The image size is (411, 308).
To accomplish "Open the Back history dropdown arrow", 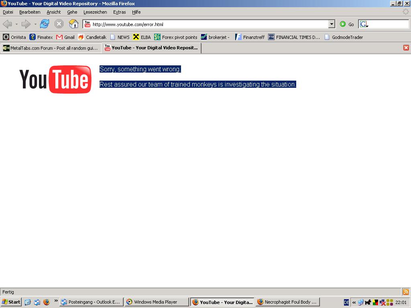I will [x=16, y=24].
